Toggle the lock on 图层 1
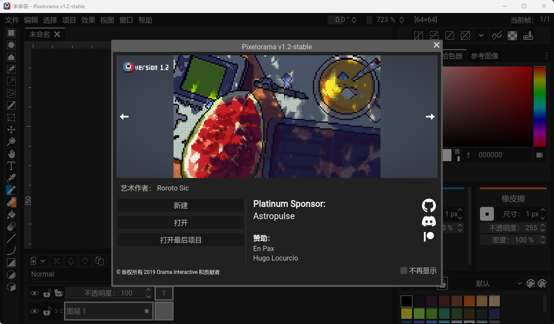This screenshot has width=554, height=324. pyautogui.click(x=47, y=311)
